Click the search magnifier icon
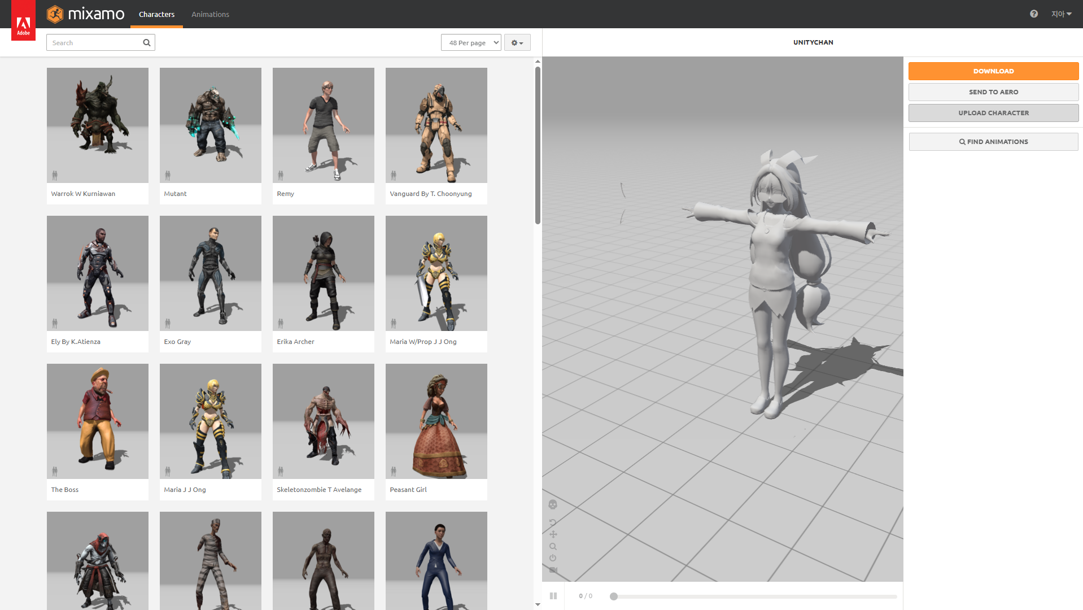The height and width of the screenshot is (610, 1083). point(147,42)
